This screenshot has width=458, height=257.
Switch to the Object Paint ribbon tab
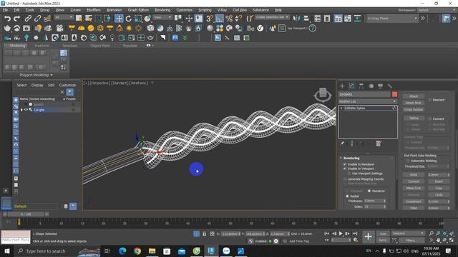pos(100,46)
